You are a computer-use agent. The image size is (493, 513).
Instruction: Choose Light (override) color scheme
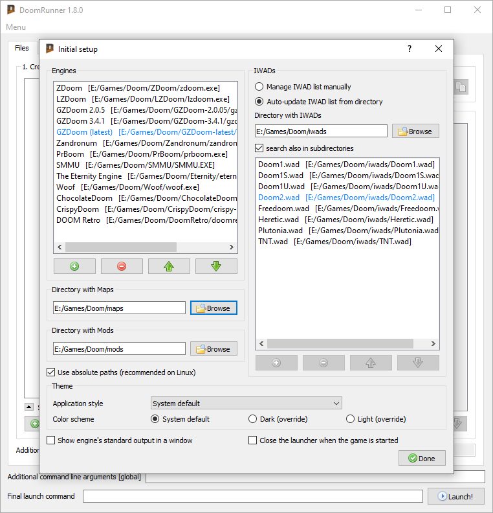click(x=376, y=419)
